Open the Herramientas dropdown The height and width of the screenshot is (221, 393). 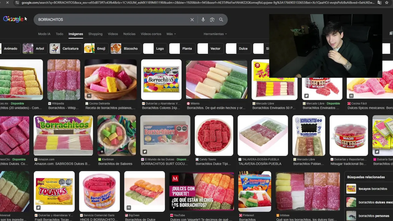[215, 34]
